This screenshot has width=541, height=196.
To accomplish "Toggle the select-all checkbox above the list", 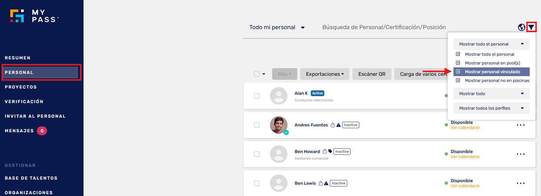I will coord(257,74).
